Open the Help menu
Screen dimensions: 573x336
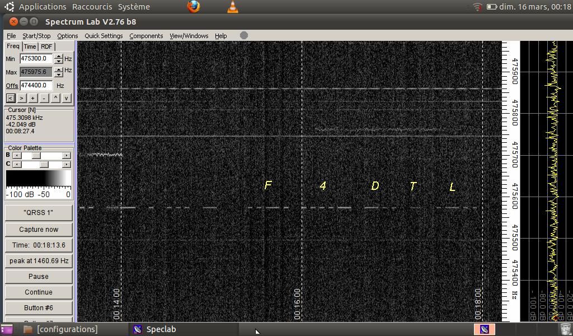[x=220, y=36]
